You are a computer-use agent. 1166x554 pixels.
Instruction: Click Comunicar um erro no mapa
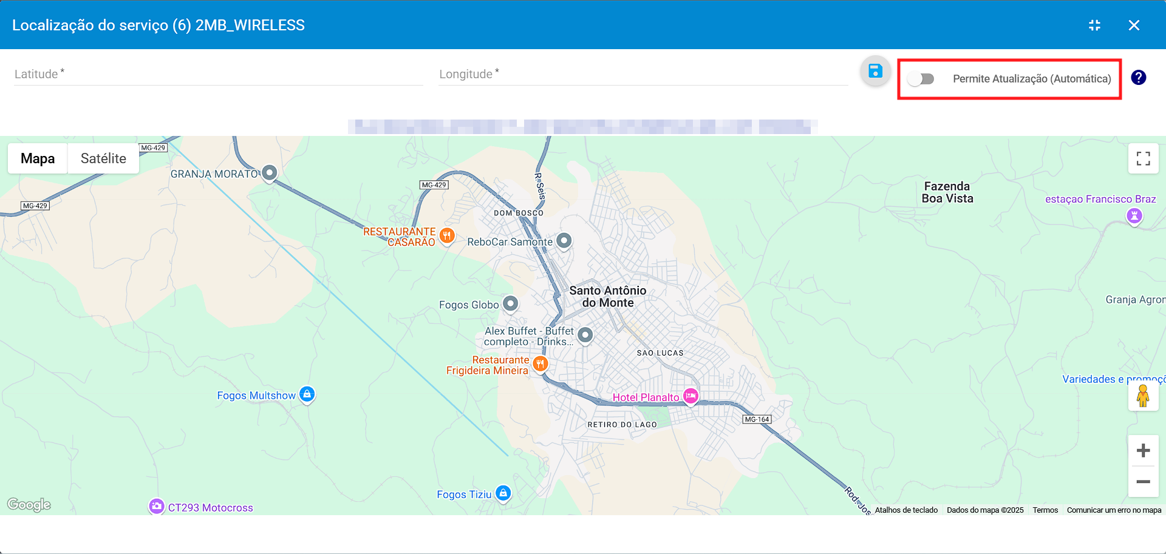pyautogui.click(x=1114, y=510)
